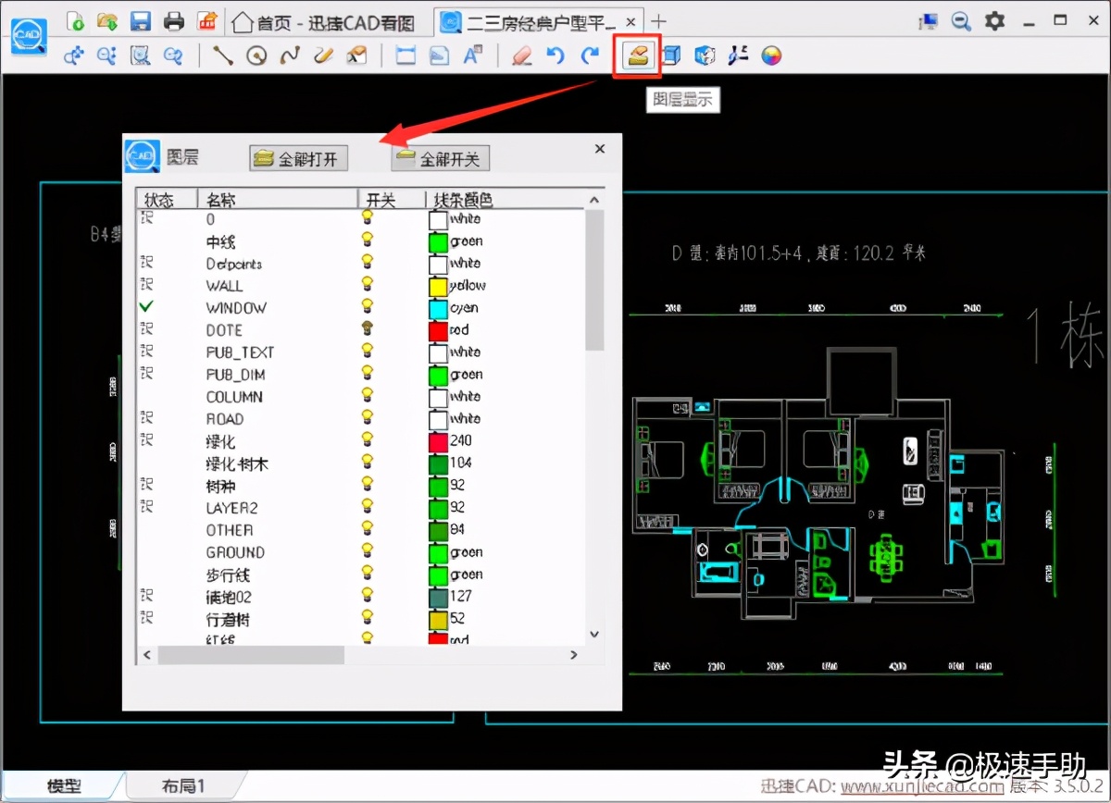Select the text annotation tool
This screenshot has width=1111, height=803.
point(474,56)
